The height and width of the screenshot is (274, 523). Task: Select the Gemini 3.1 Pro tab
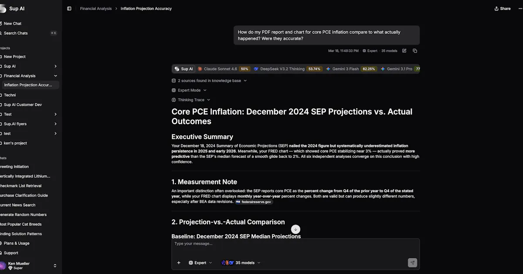pos(400,69)
